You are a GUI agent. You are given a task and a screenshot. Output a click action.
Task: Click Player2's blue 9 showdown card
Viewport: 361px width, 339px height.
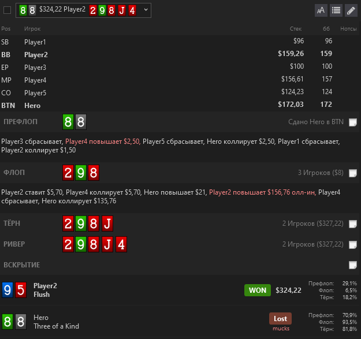click(8, 290)
